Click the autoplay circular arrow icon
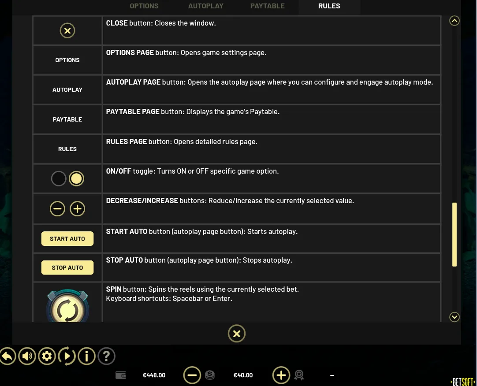This screenshot has width=477, height=386. tap(67, 356)
